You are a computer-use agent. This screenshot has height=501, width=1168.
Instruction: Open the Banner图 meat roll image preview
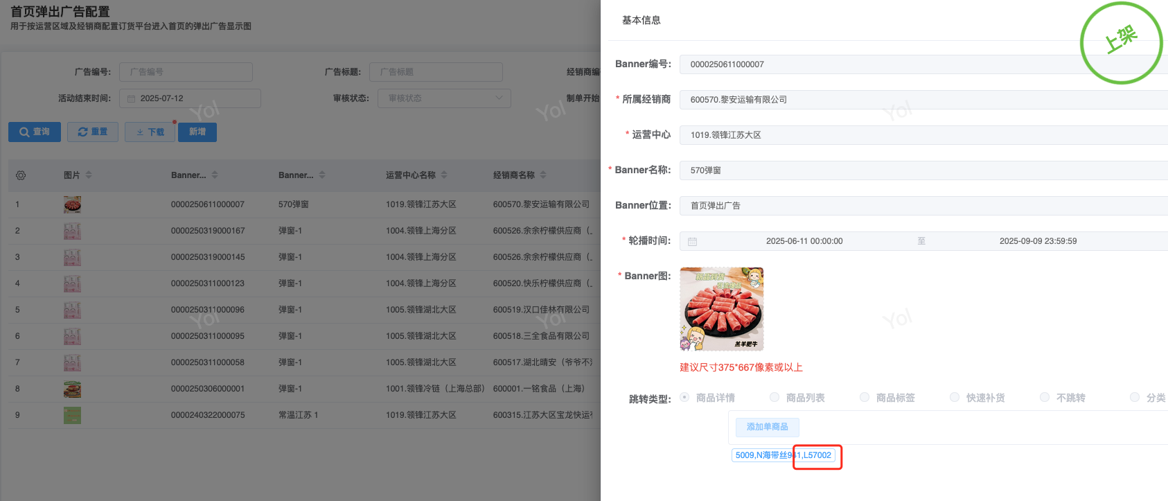click(x=722, y=309)
